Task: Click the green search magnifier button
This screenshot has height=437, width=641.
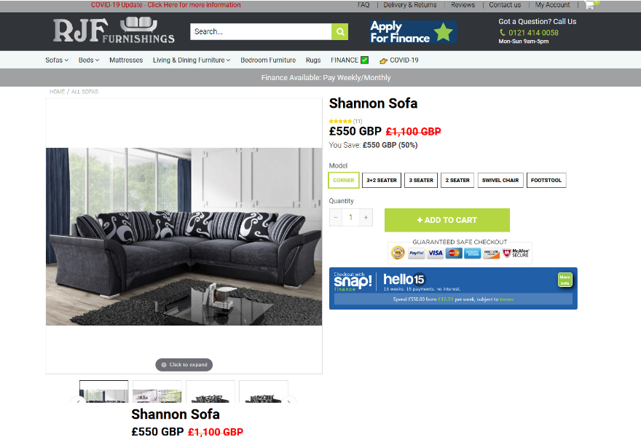Action: coord(339,31)
